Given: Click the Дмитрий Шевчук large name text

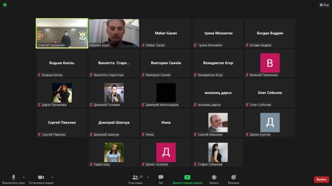Looking at the screenshot, I should (114, 122).
